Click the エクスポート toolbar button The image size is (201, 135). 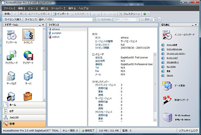pos(80,14)
